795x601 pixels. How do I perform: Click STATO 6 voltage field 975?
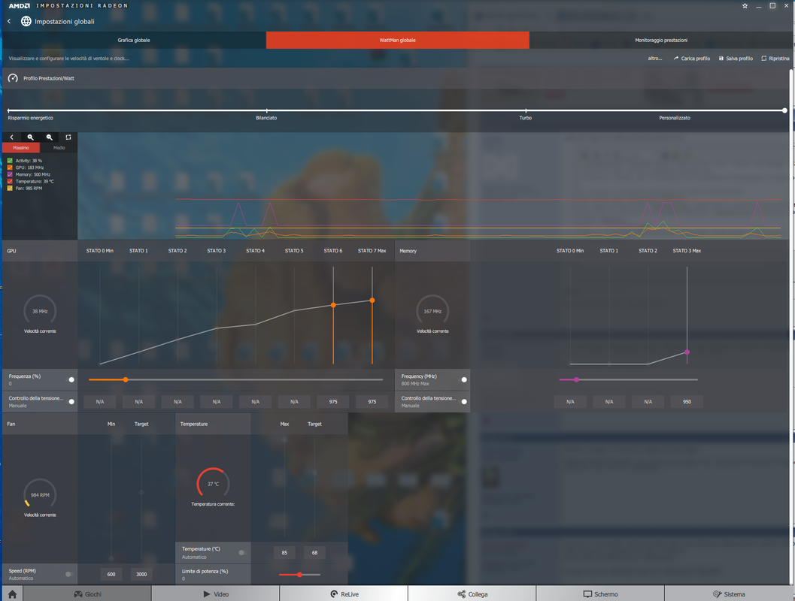[x=333, y=401]
